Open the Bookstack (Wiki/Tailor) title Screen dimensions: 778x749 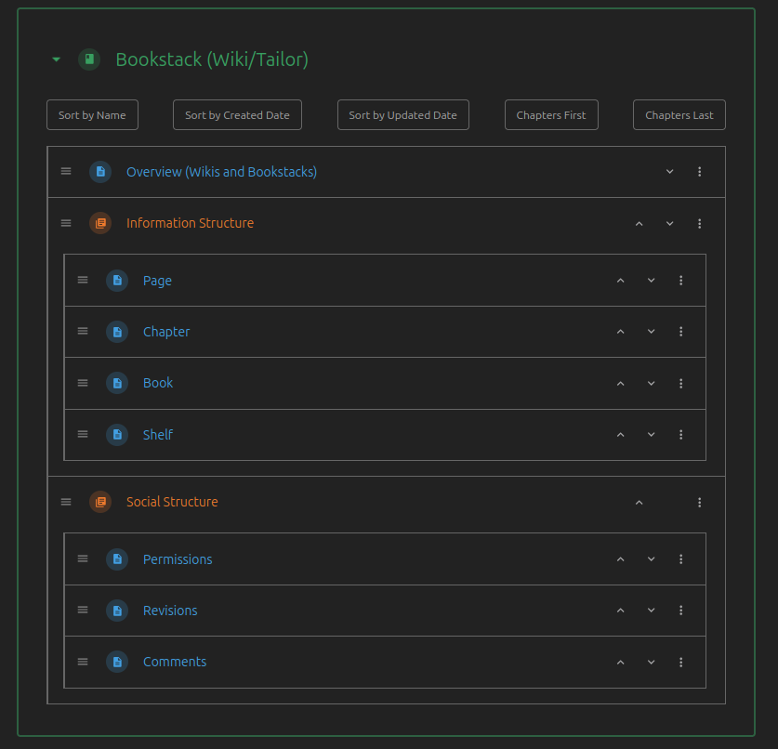pos(212,59)
